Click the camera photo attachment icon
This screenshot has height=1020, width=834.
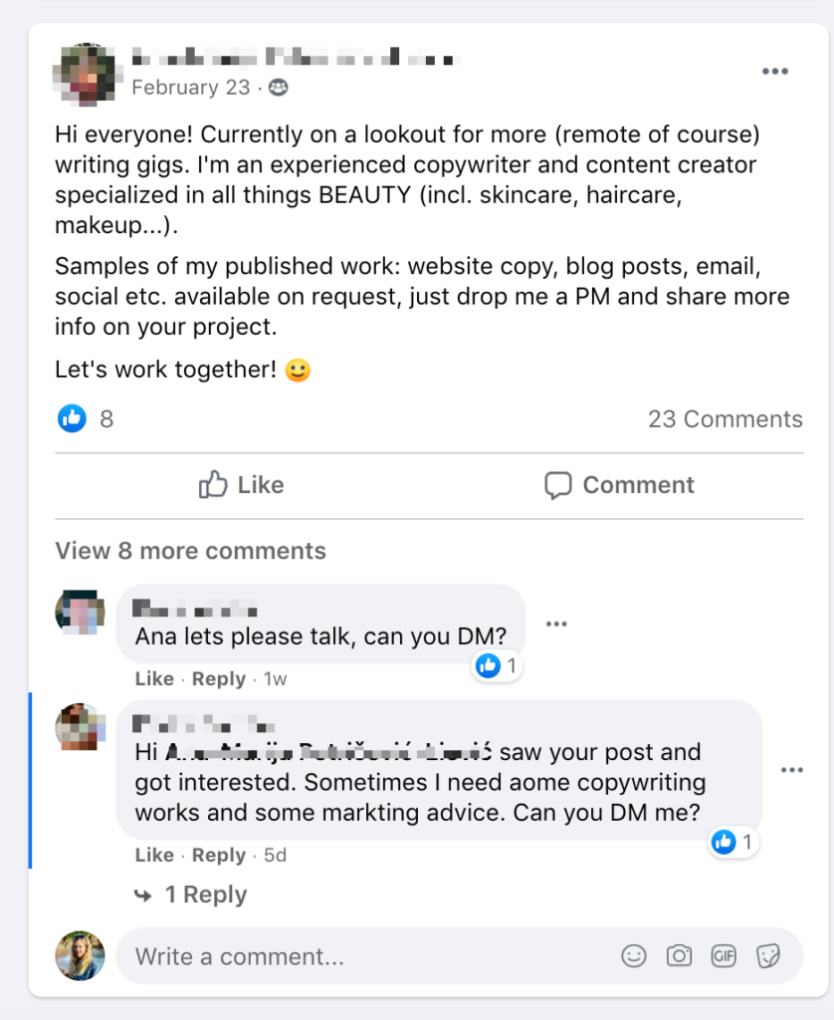point(679,956)
